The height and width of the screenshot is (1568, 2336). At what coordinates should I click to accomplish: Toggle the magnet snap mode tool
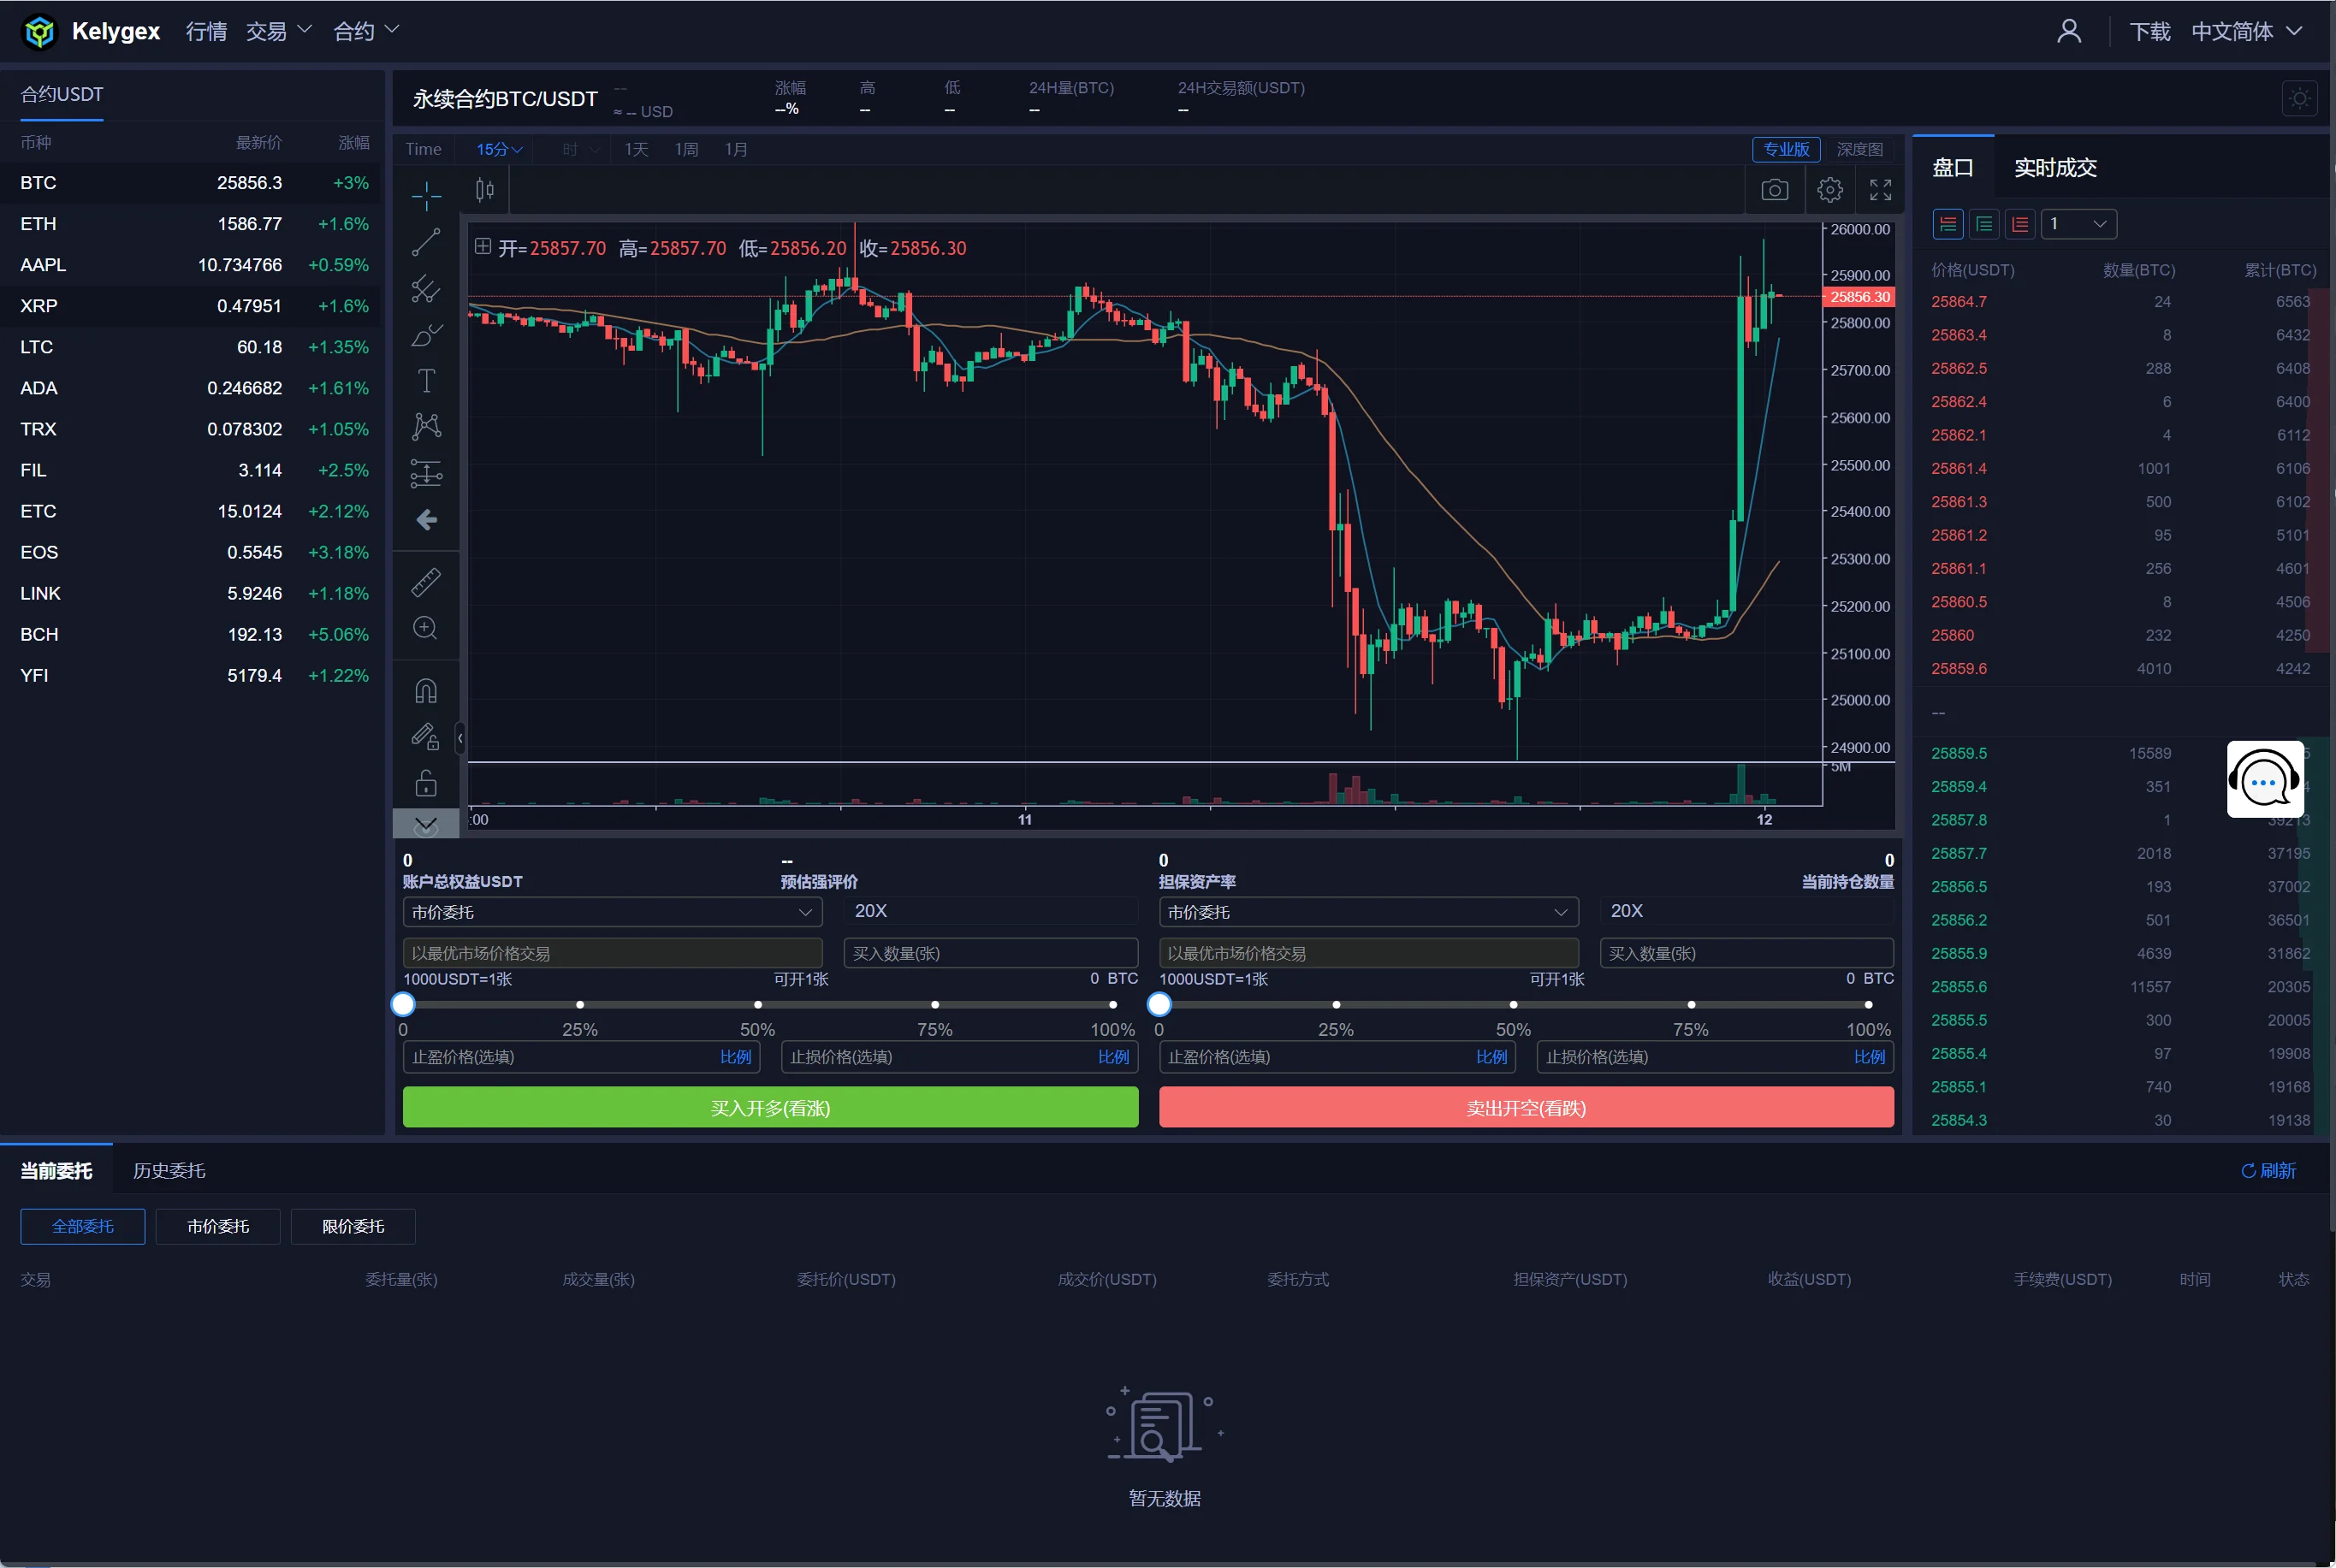426,691
